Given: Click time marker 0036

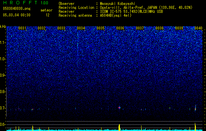Looking at the screenshot, I should coord(120,28).
